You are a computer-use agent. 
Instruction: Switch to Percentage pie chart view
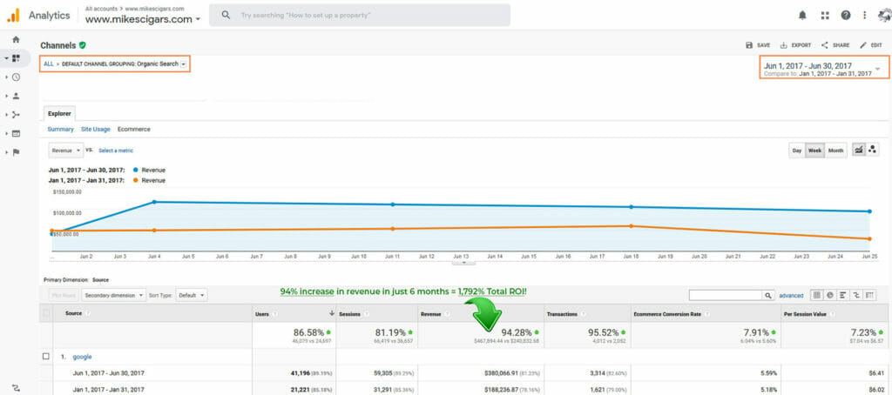[830, 295]
